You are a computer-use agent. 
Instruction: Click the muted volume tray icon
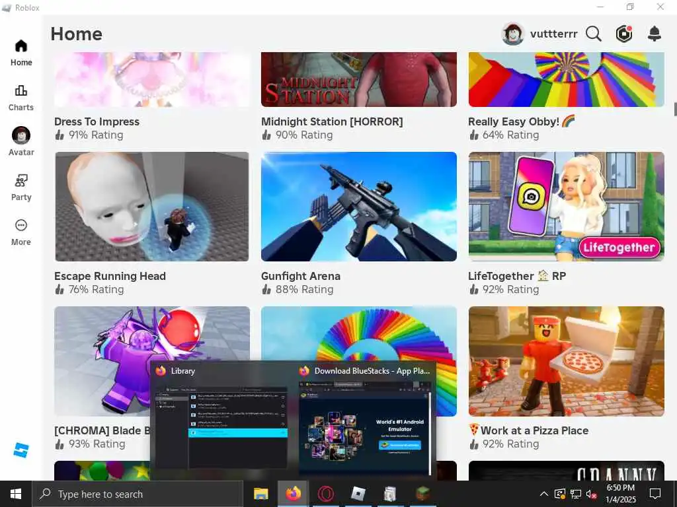tap(592, 494)
